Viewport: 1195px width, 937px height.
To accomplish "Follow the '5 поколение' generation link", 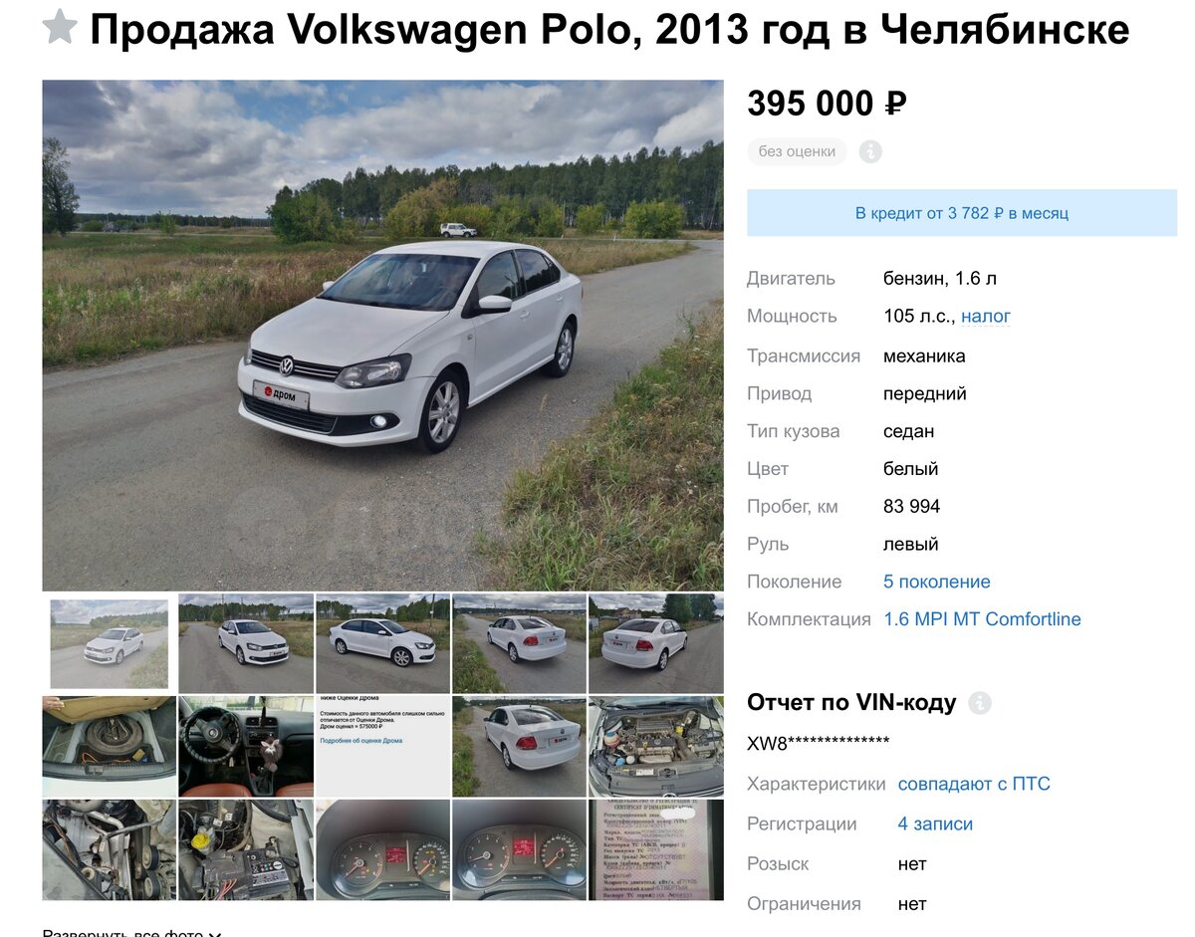I will click(x=937, y=582).
